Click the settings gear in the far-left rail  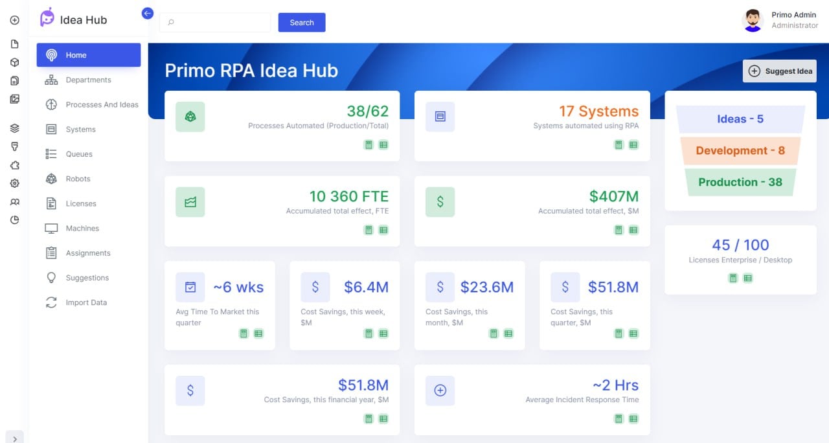click(14, 183)
